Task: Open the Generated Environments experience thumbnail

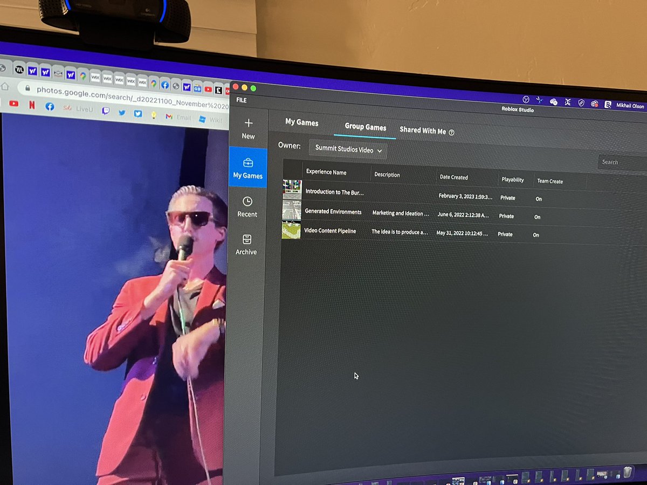Action: coord(292,210)
